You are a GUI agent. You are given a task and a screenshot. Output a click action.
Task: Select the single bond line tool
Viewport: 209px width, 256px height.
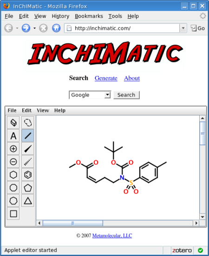[28, 136]
